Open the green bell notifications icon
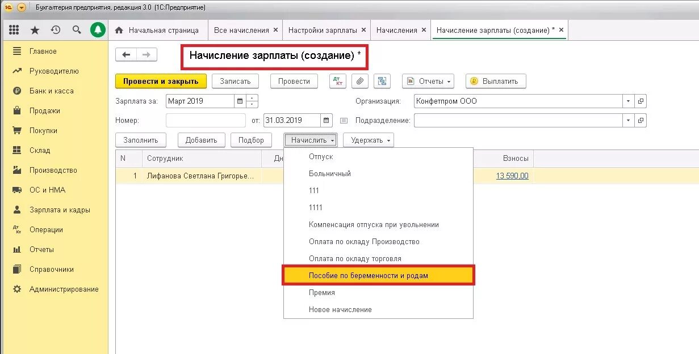This screenshot has height=354, width=699. [97, 29]
